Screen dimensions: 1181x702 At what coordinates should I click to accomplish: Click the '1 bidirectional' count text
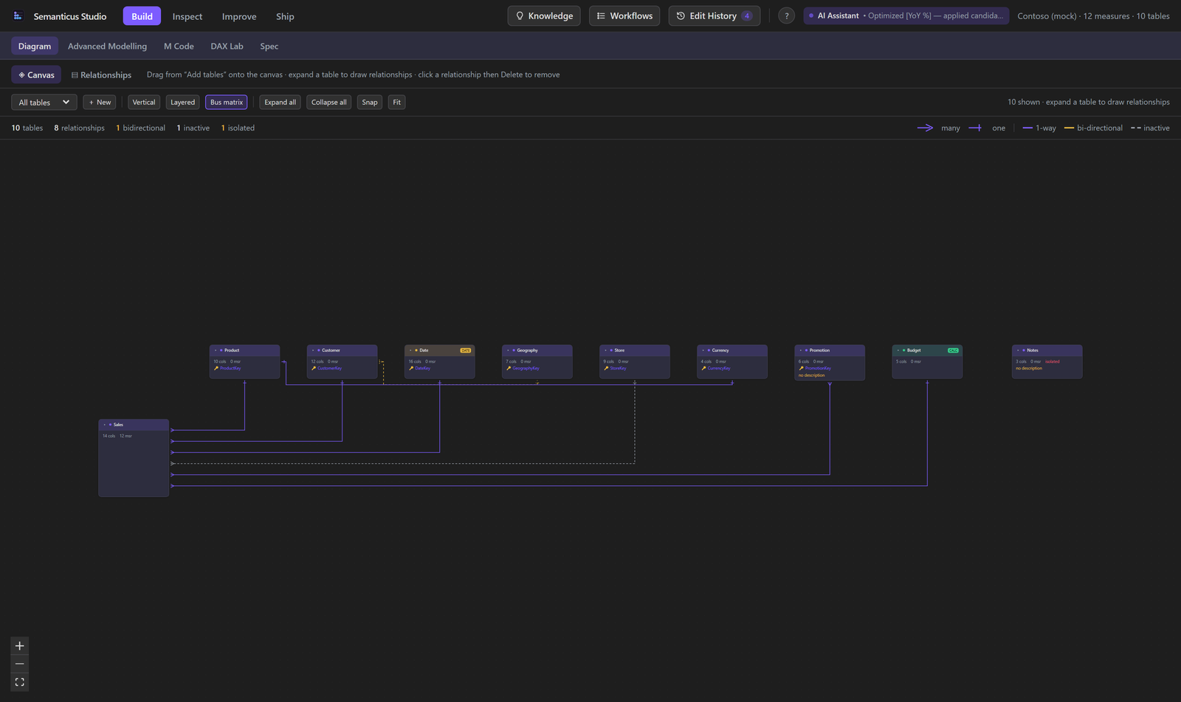[x=141, y=128]
